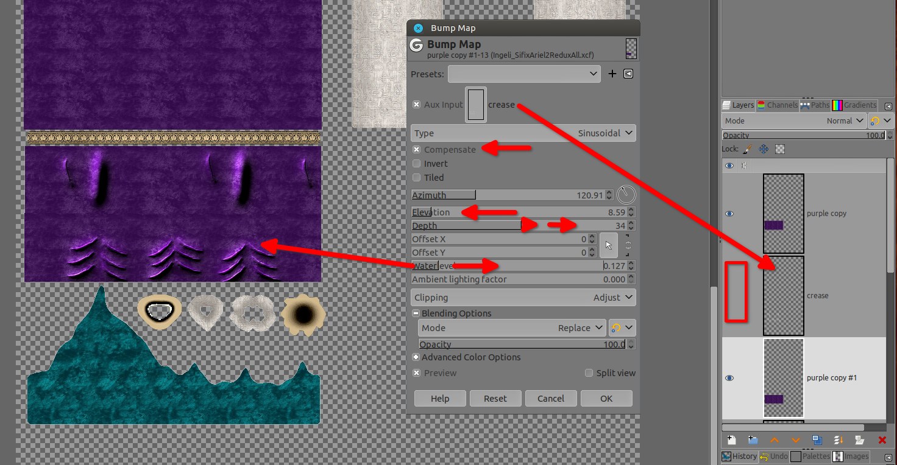Open the Undo tab

(773, 456)
